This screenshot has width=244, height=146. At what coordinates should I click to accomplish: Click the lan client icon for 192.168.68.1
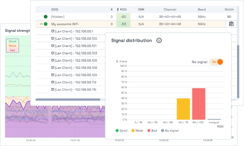(52, 31)
